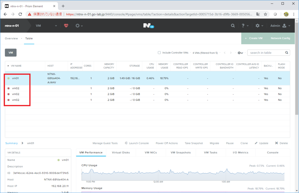
Task: Open the VM Snapshots tab
Action: [x=181, y=153]
